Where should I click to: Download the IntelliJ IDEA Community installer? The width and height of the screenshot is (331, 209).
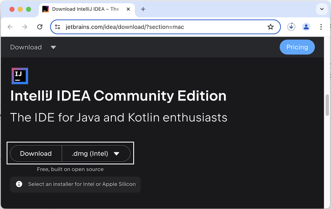click(36, 153)
